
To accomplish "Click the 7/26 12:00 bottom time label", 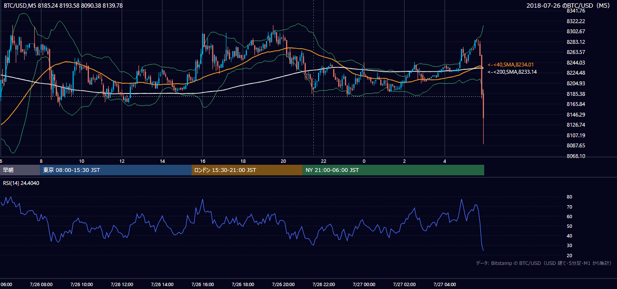I will 122,285.
